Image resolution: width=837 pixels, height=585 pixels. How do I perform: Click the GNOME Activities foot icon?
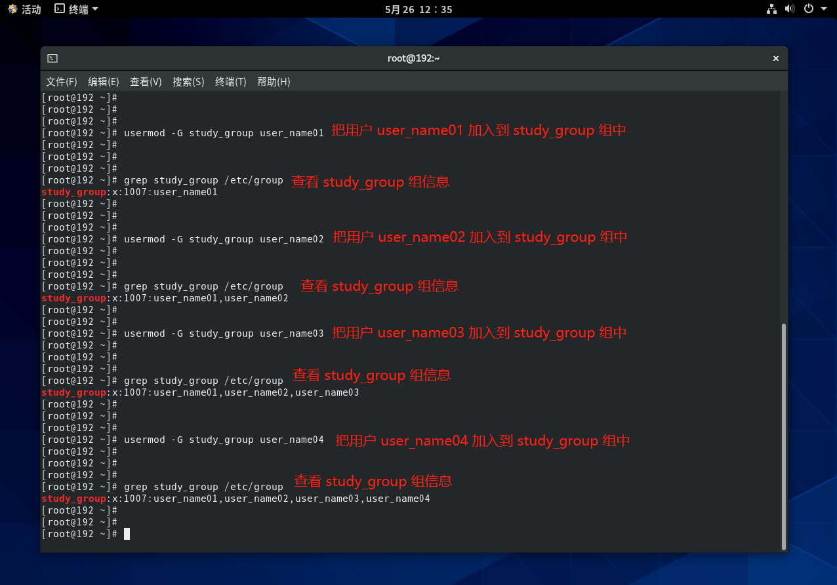[12, 9]
